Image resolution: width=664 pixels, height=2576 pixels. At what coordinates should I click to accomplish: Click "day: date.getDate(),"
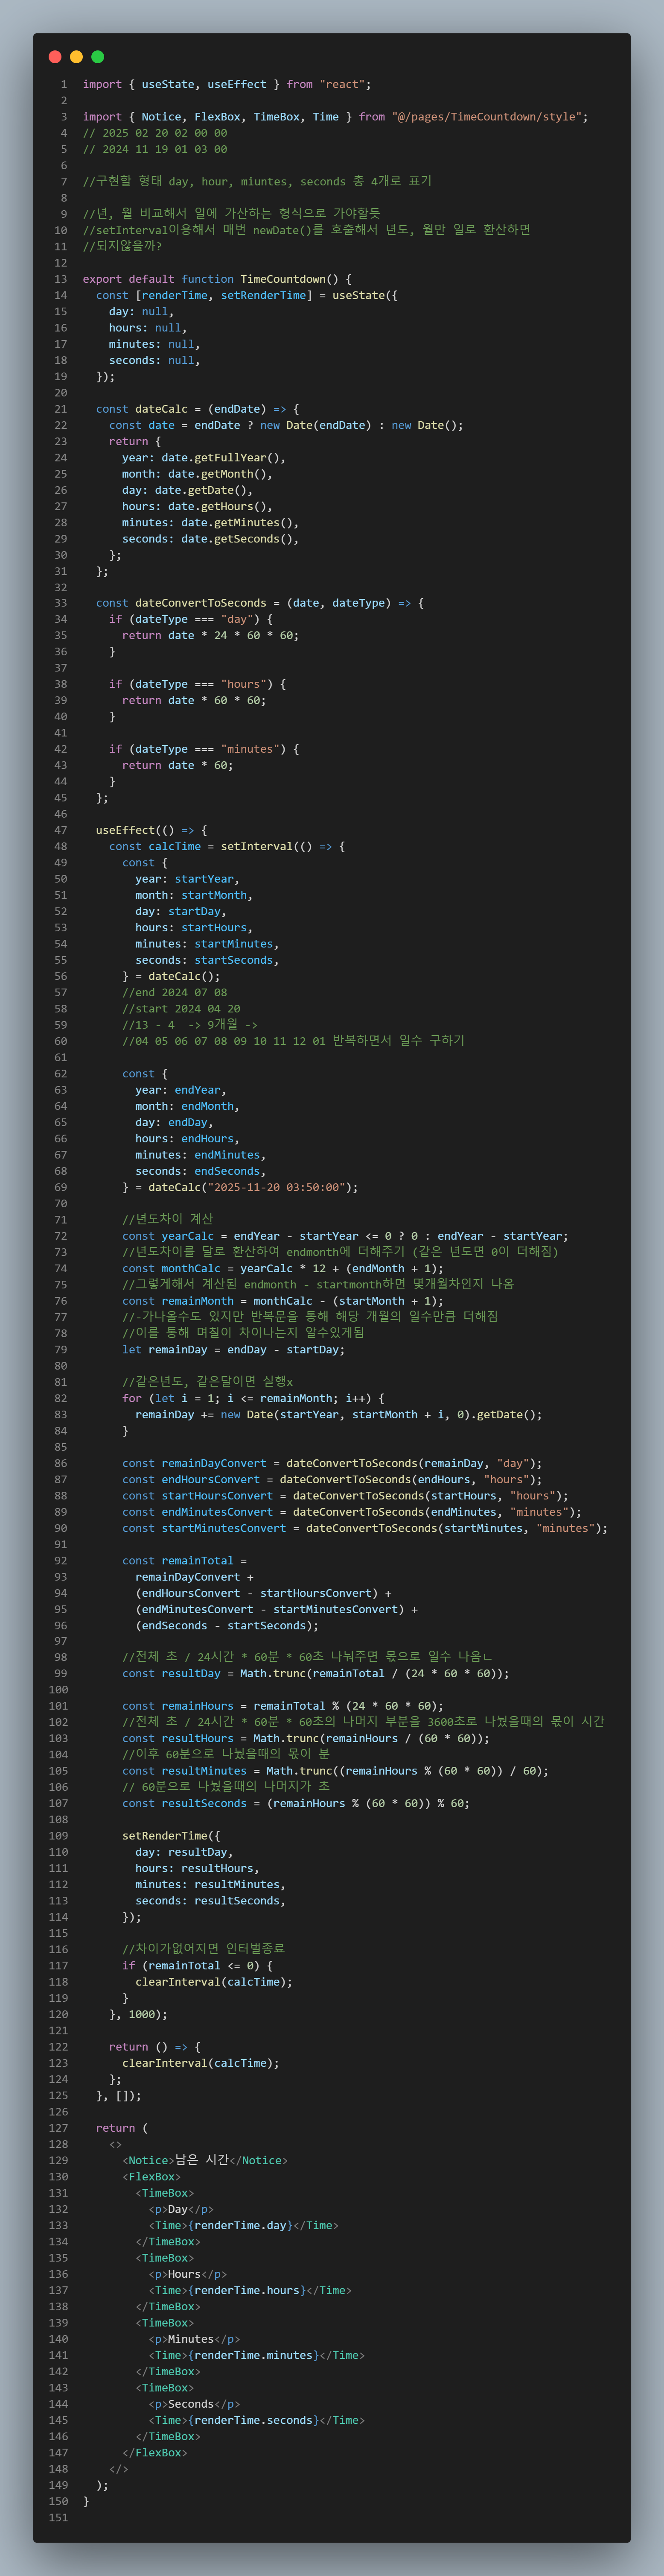point(187,490)
